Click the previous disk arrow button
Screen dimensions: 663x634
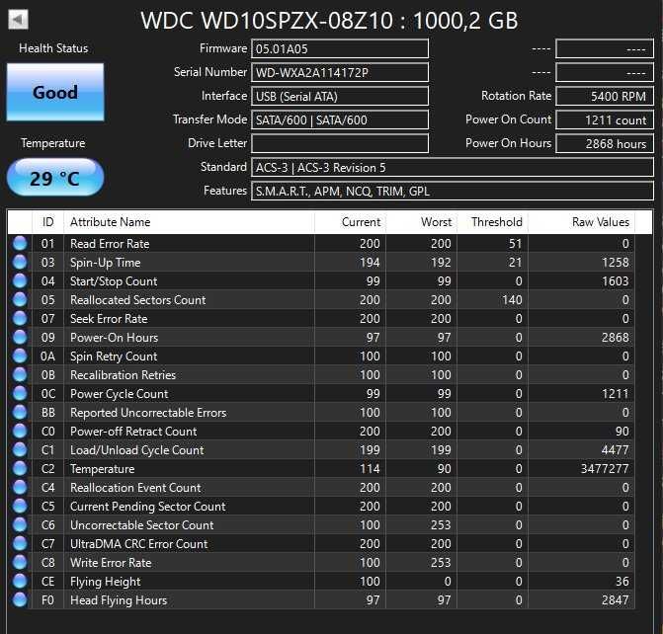tap(18, 20)
